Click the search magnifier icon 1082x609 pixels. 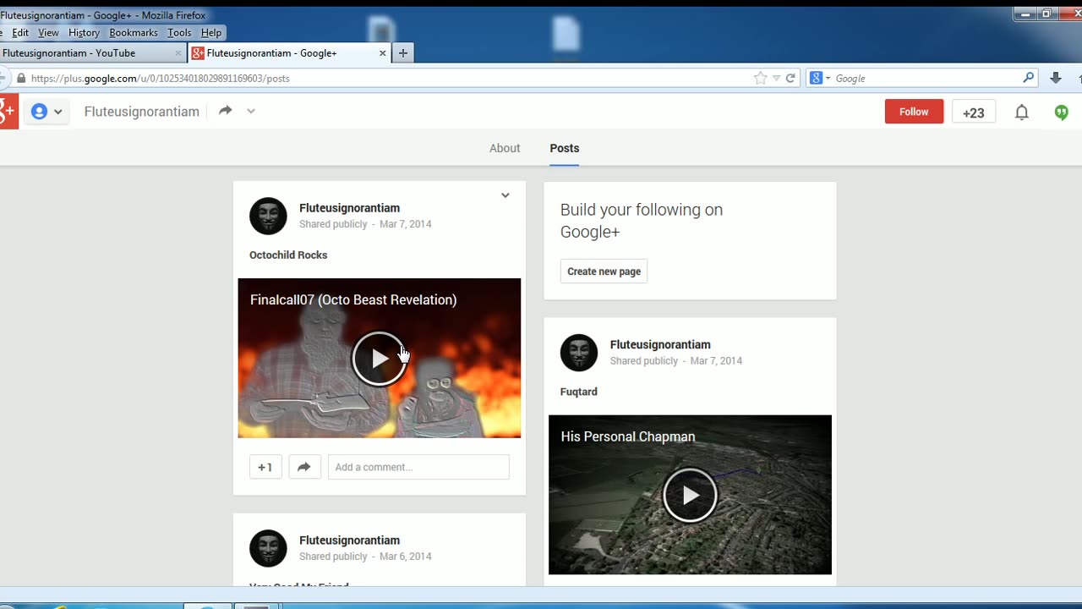[x=1028, y=78]
